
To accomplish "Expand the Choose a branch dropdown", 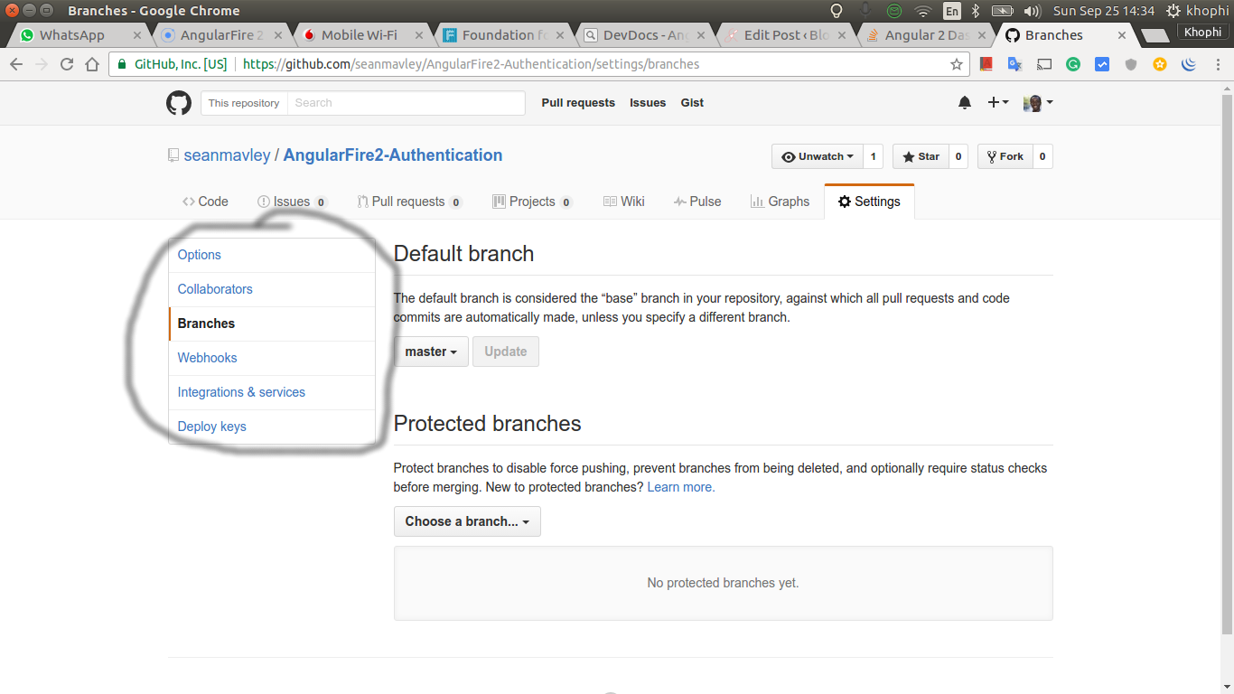I will pos(467,521).
